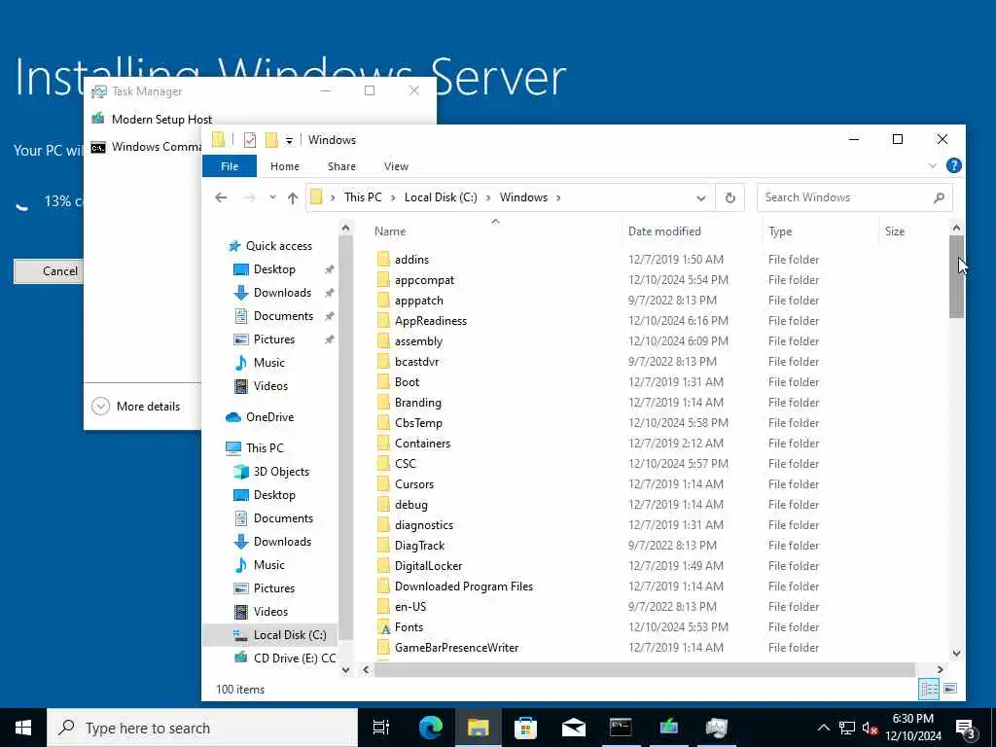Open Explorer help question mark icon
This screenshot has width=996, height=747.
point(953,165)
